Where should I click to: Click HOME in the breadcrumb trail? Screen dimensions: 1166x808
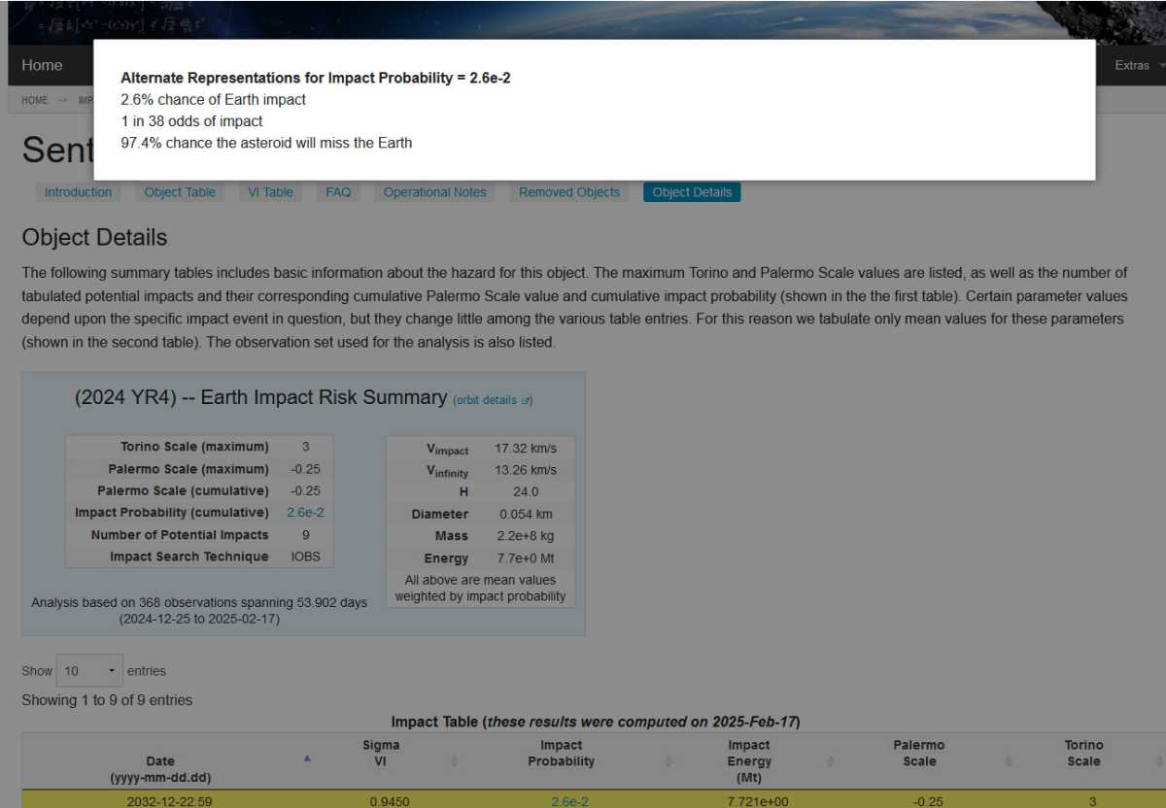[34, 100]
